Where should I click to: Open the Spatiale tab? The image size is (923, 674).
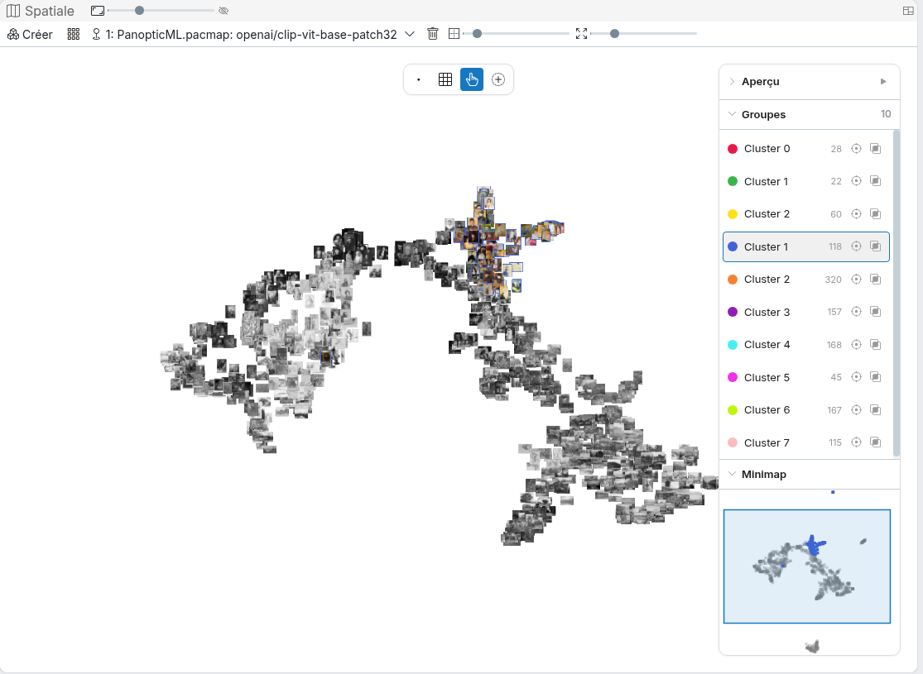[40, 11]
